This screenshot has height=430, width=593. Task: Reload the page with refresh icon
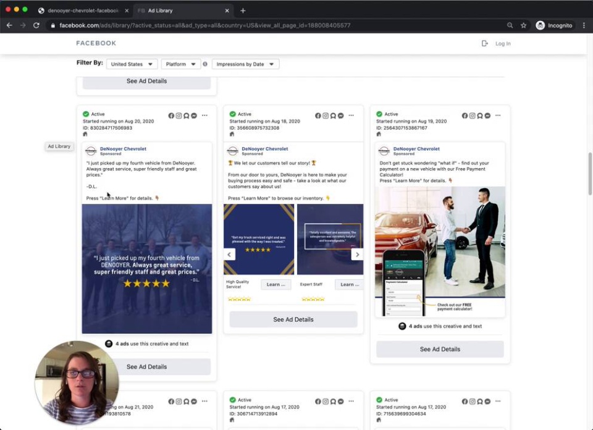36,25
